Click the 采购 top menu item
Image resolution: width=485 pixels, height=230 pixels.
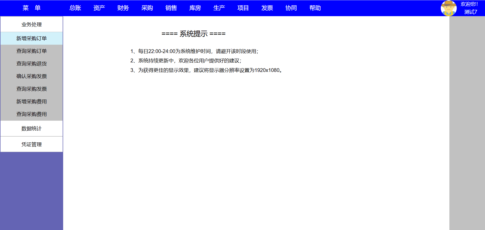[x=147, y=8]
